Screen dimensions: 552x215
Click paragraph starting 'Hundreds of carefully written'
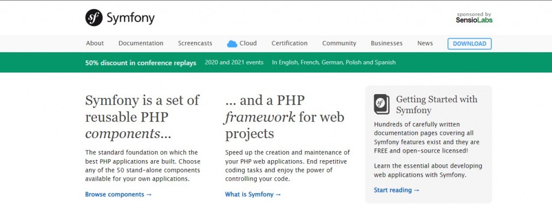coord(427,138)
